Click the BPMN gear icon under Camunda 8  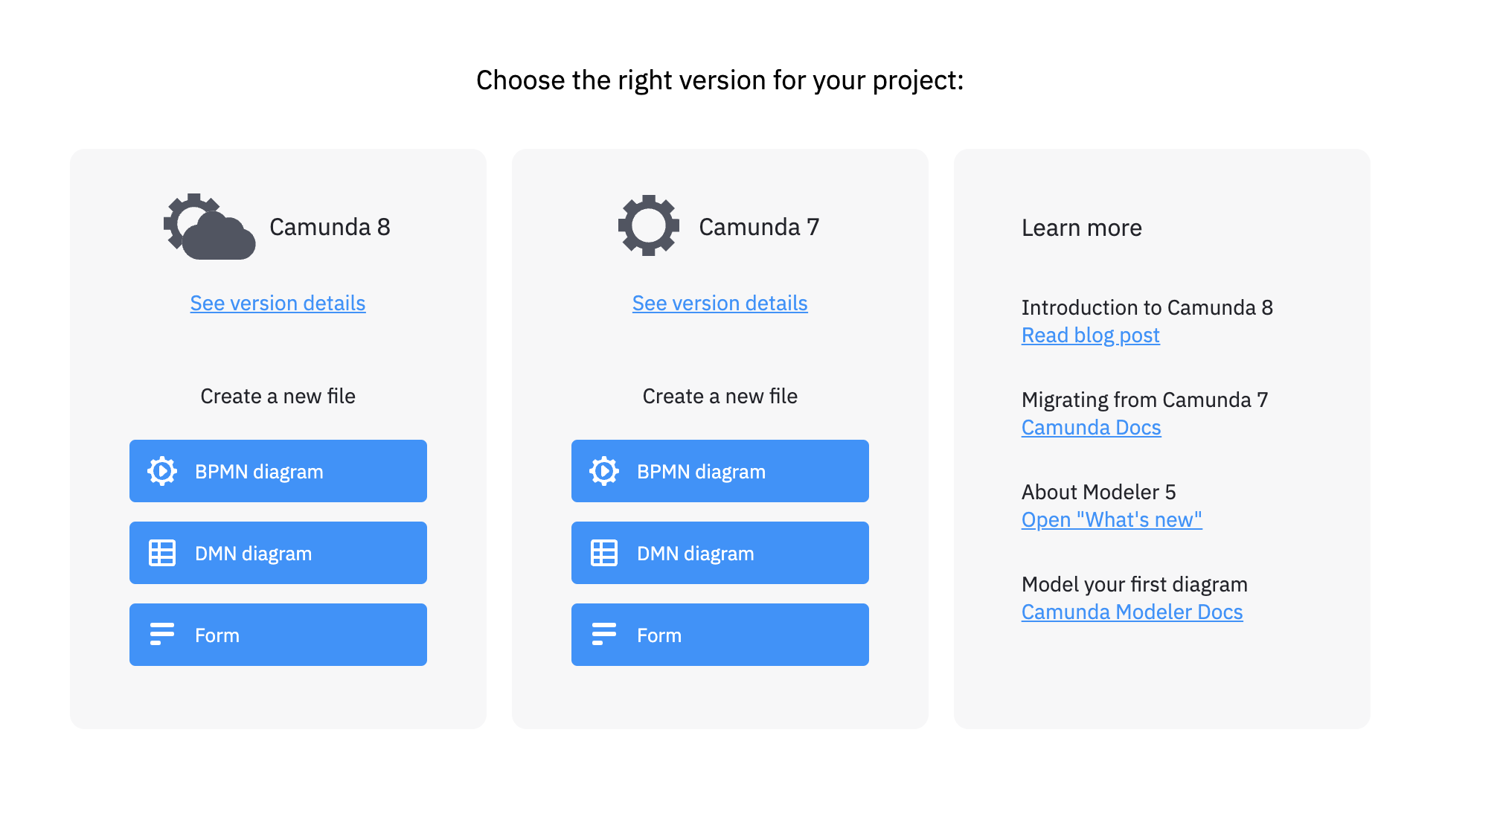(x=162, y=471)
